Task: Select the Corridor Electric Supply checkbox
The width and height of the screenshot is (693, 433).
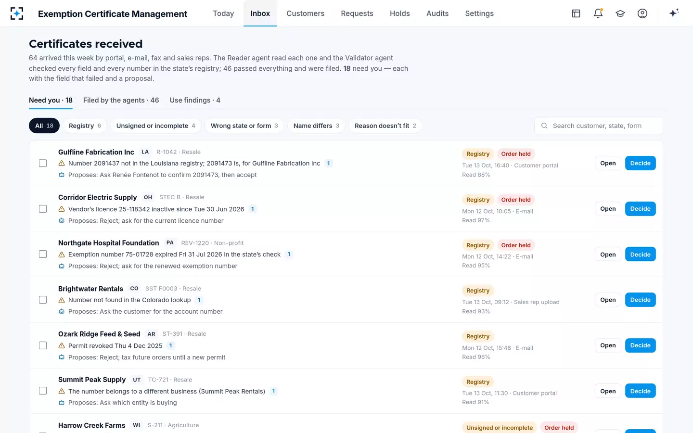Action: point(43,209)
